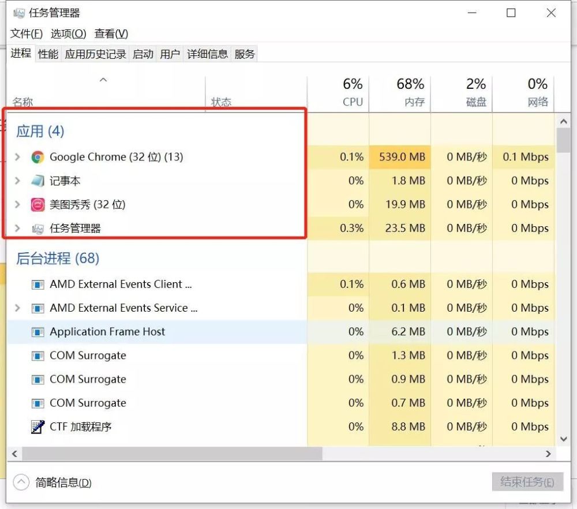
Task: Click the horizontal scrollbar thumb
Action: click(x=172, y=454)
